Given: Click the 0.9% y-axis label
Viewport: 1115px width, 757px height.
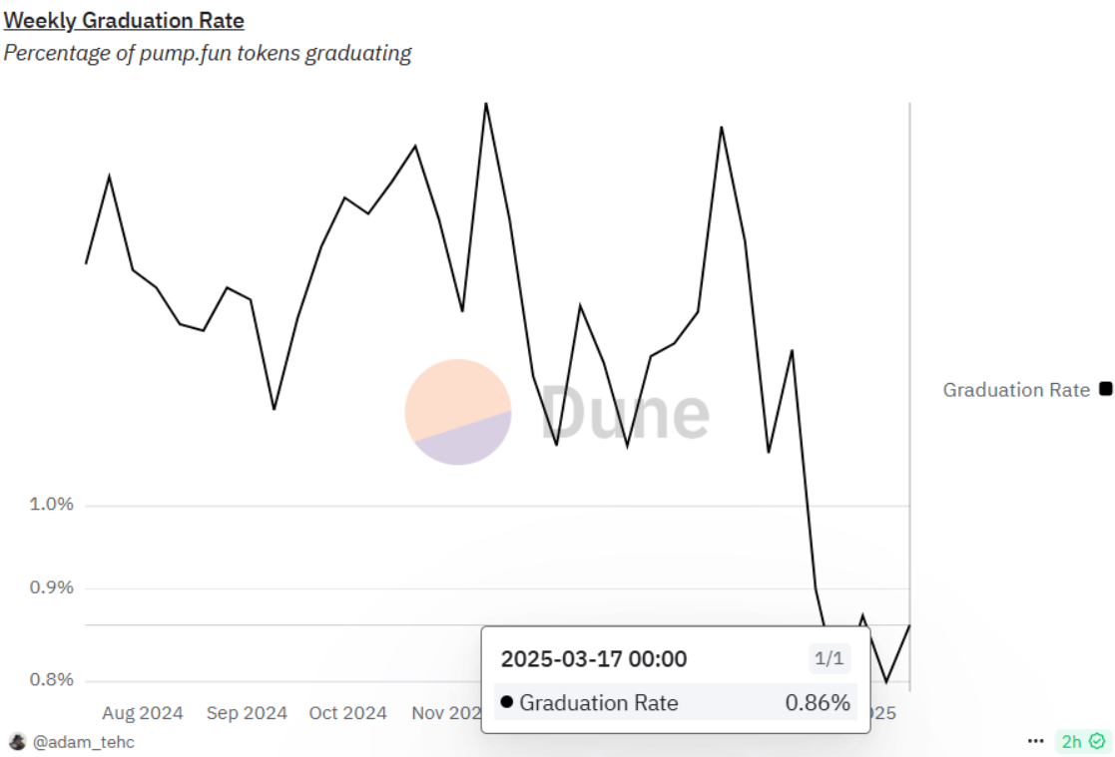Looking at the screenshot, I should tap(51, 587).
